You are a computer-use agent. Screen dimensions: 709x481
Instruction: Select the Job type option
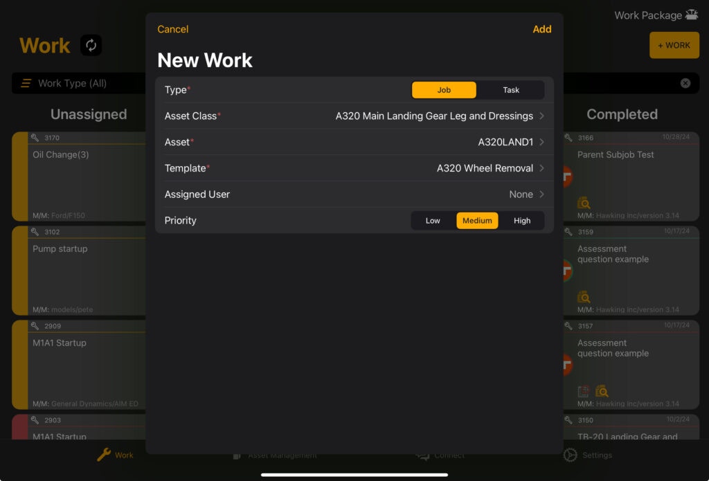pyautogui.click(x=443, y=89)
